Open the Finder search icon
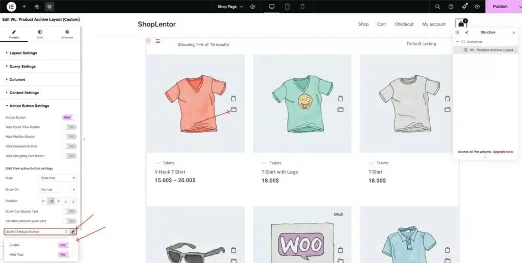 click(437, 7)
